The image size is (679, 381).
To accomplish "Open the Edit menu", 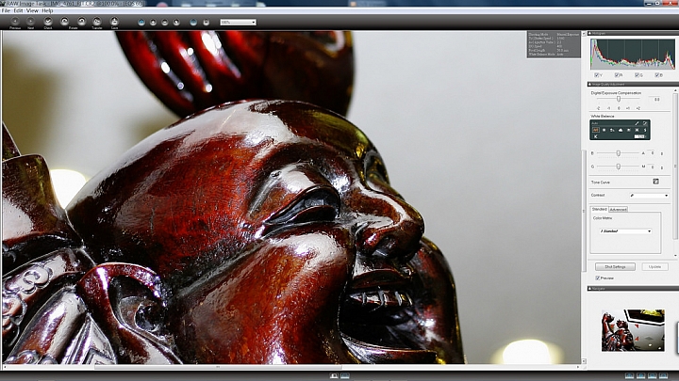I will 18,10.
